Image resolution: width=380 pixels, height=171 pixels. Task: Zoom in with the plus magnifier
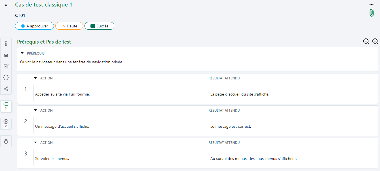(x=375, y=41)
